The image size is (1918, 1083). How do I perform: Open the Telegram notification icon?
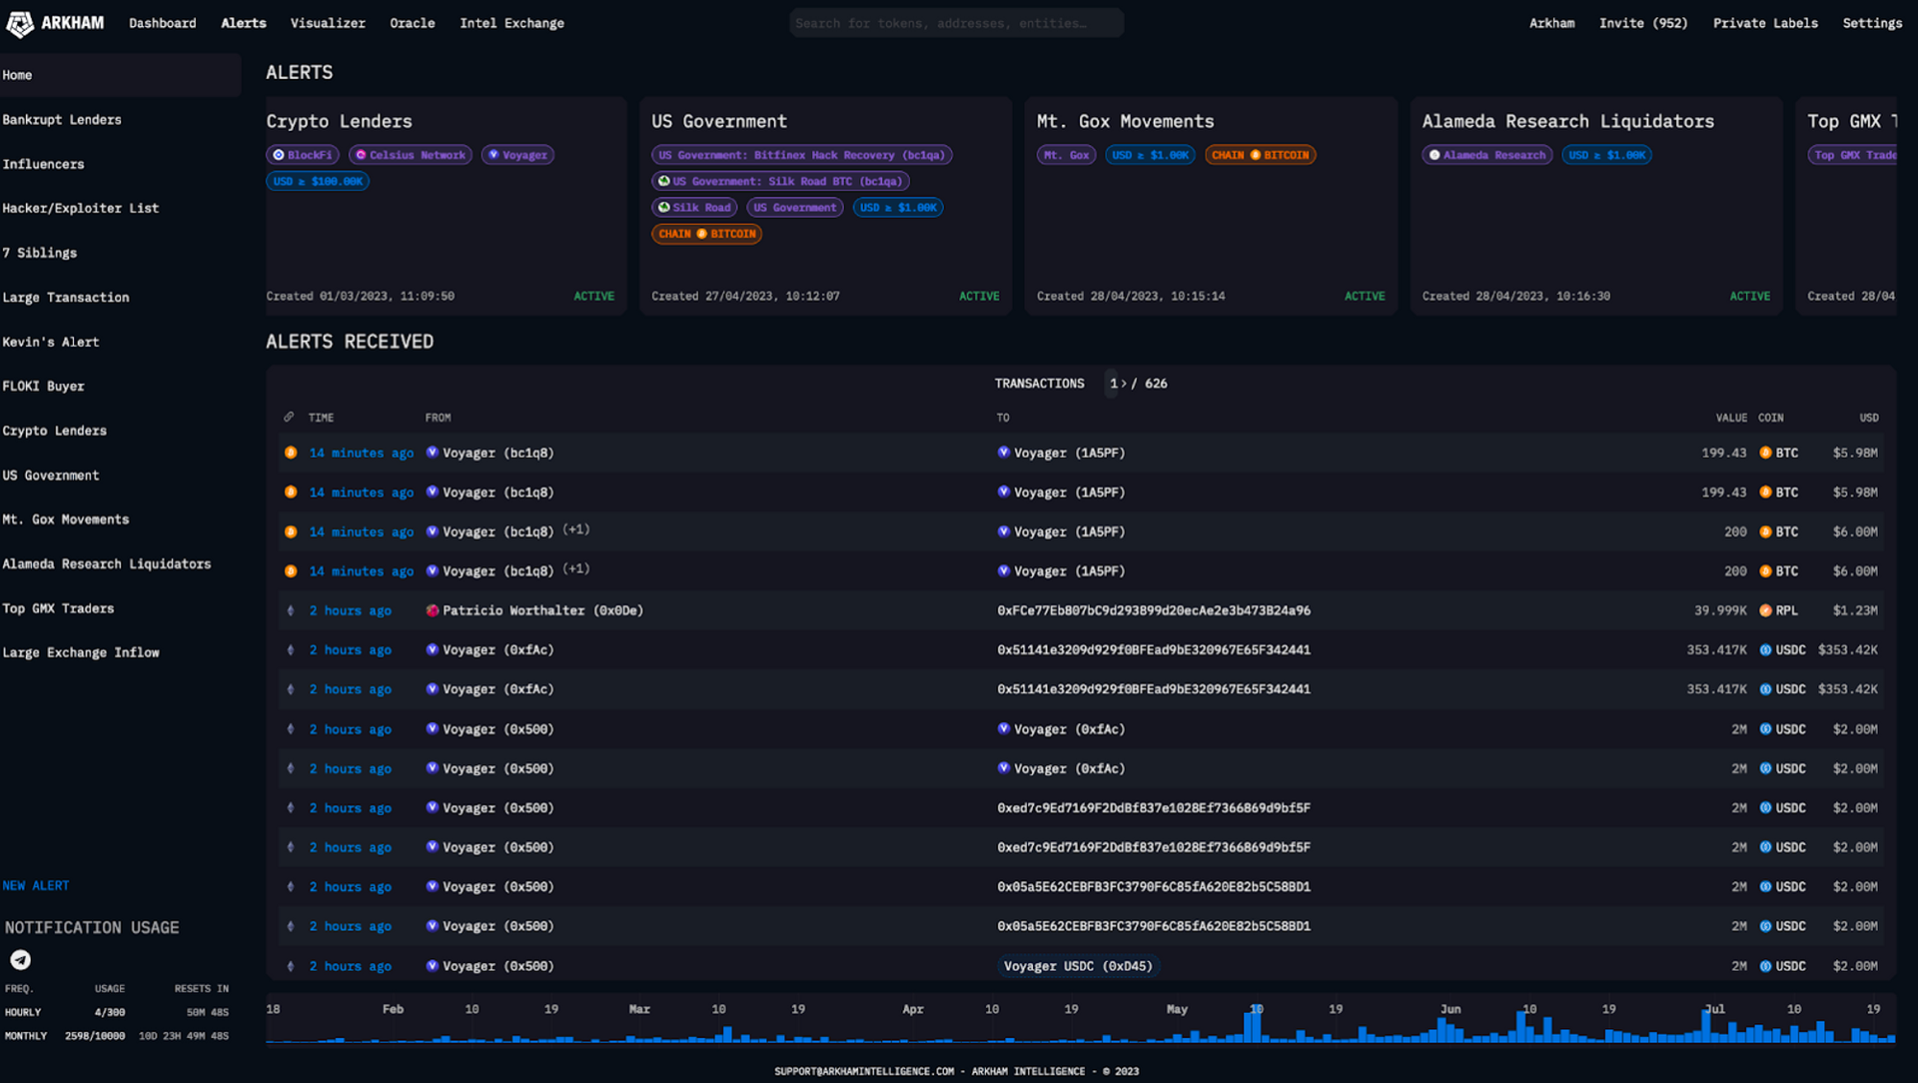click(20, 960)
